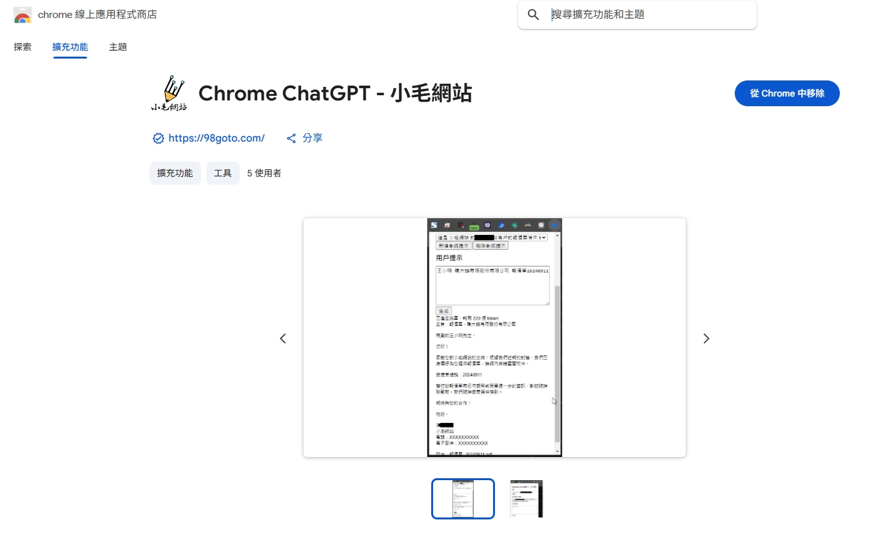Click the 工具 category chip
The width and height of the screenshot is (883, 540).
click(223, 173)
